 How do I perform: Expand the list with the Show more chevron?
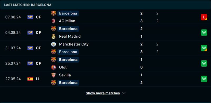click(123, 93)
